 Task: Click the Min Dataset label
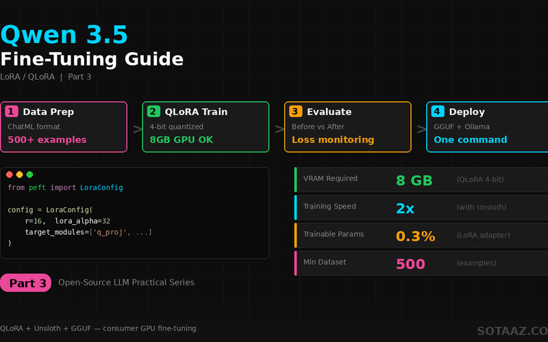(325, 262)
